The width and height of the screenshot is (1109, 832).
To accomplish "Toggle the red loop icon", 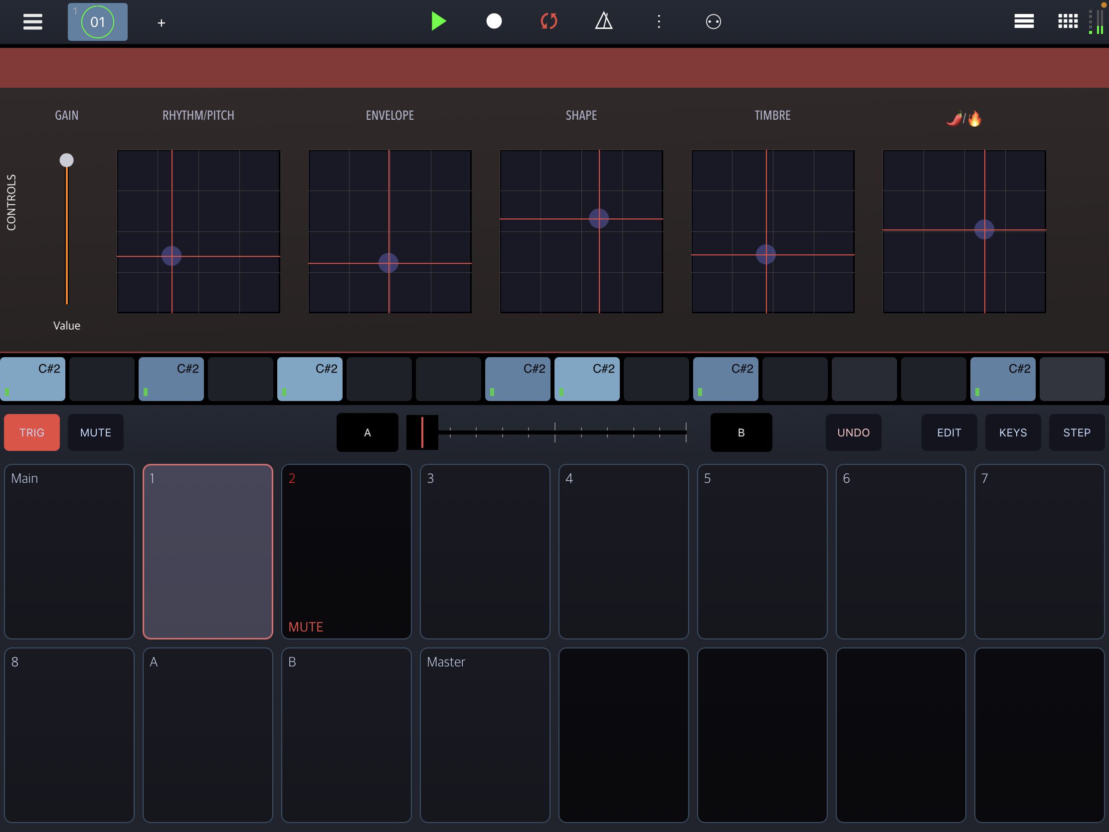I will click(x=549, y=21).
